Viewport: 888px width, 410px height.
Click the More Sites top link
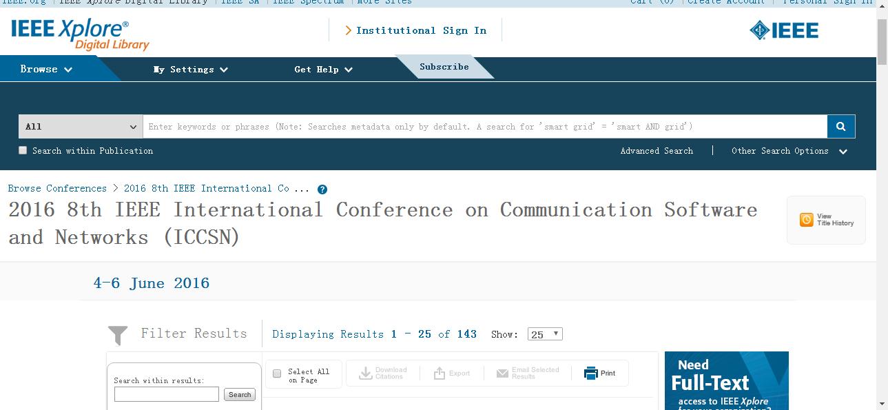click(384, 2)
